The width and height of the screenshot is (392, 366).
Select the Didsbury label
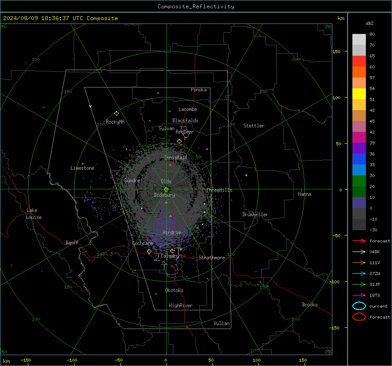pos(164,195)
